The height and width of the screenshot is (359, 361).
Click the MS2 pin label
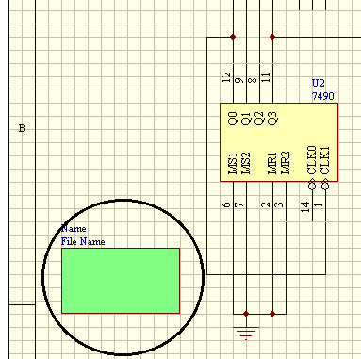[246, 164]
